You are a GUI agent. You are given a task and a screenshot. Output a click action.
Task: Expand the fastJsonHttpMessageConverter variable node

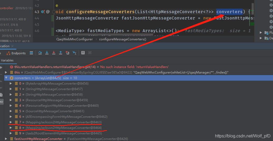pyautogui.click(x=6, y=139)
